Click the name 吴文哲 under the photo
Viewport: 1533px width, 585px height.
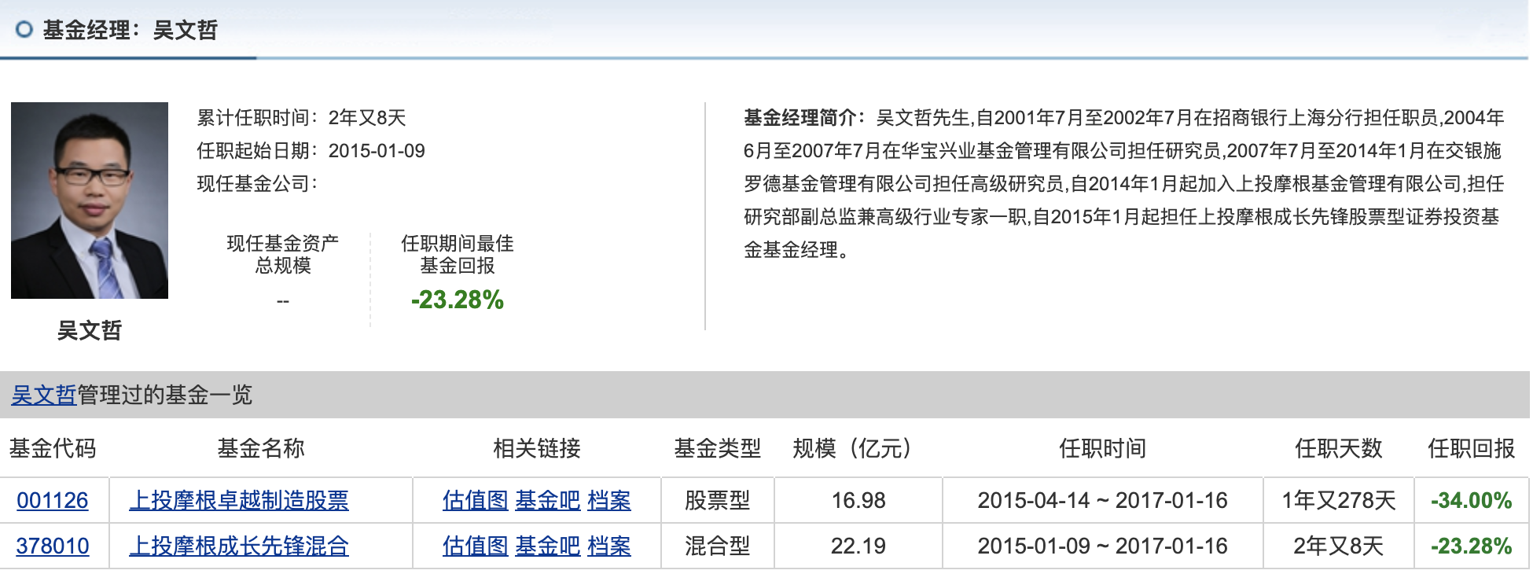(90, 330)
